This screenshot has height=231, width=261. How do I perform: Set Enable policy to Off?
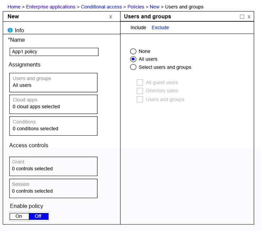pyautogui.click(x=39, y=216)
